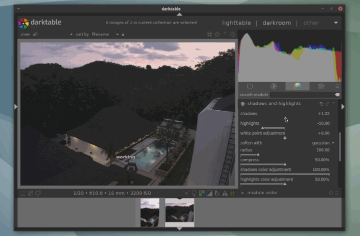Toggle raw overexposed indication
The height and width of the screenshot is (236, 360).
(202, 193)
